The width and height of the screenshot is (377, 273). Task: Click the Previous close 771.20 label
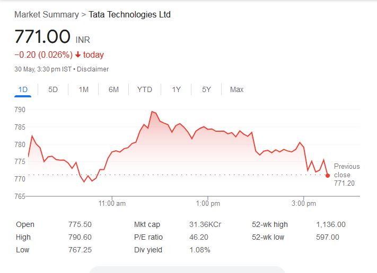(346, 175)
